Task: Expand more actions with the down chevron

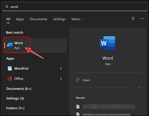Action: click(139, 87)
